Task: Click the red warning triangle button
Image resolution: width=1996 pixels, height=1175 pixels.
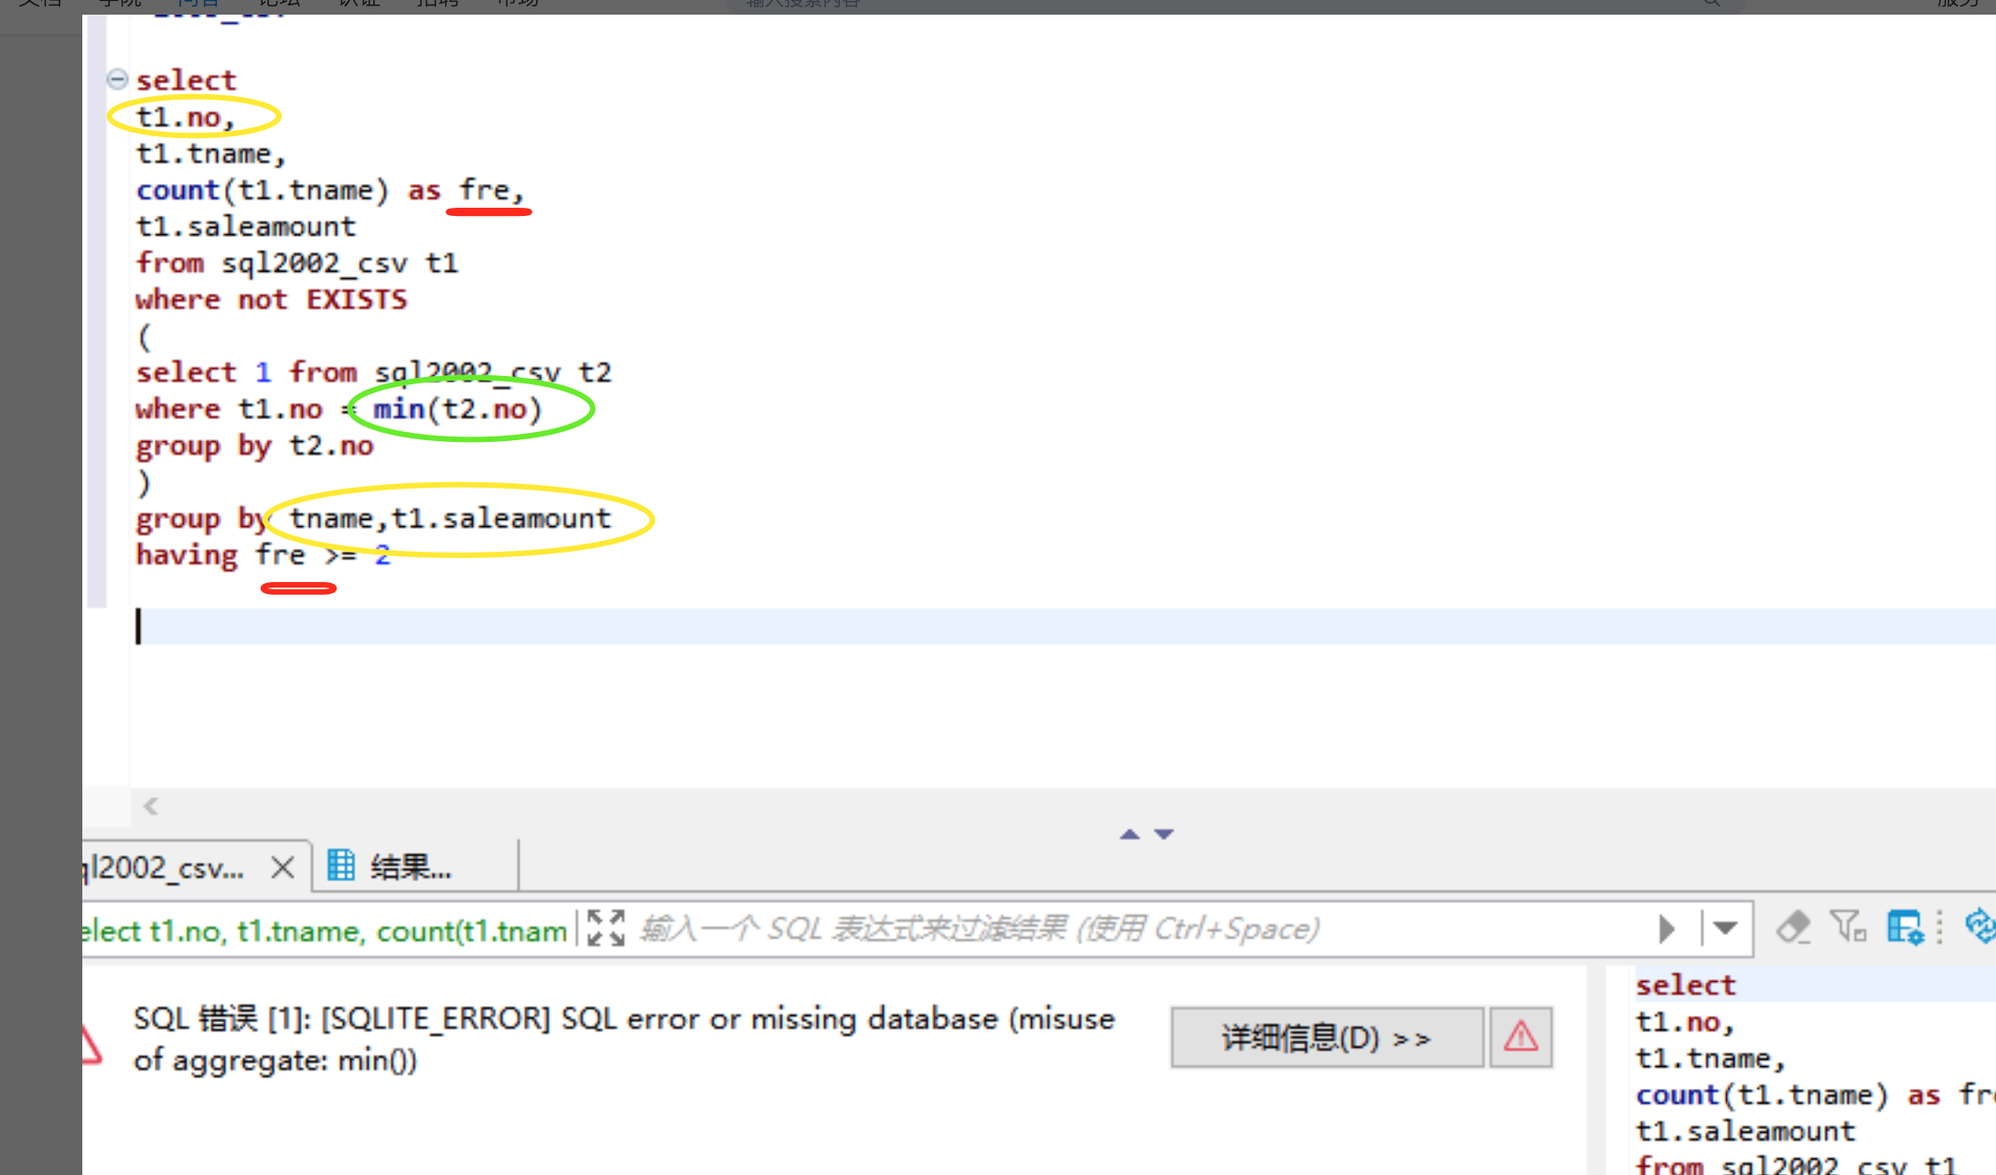Action: click(1520, 1037)
